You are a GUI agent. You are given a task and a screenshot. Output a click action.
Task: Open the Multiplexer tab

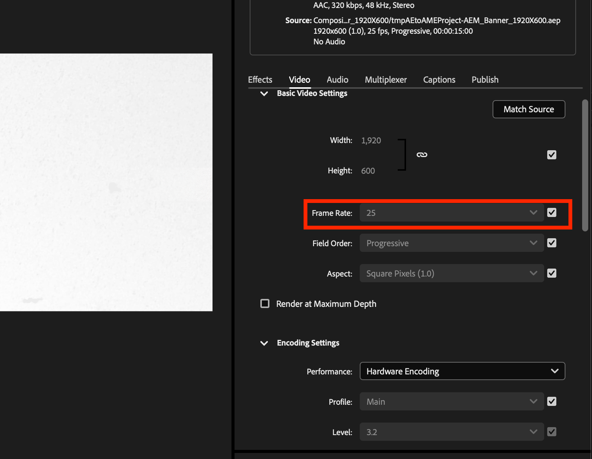(386, 80)
